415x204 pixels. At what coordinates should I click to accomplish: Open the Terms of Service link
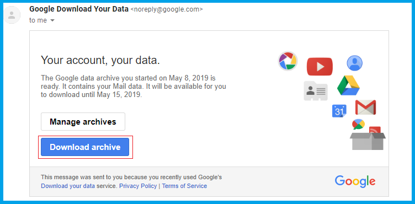point(184,186)
